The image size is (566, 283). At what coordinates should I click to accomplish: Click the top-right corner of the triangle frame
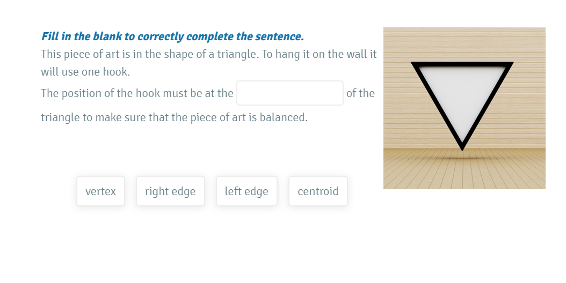[511, 64]
